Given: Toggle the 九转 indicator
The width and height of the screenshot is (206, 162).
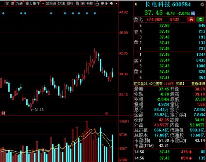Looking at the screenshot, I should (x=19, y=3).
